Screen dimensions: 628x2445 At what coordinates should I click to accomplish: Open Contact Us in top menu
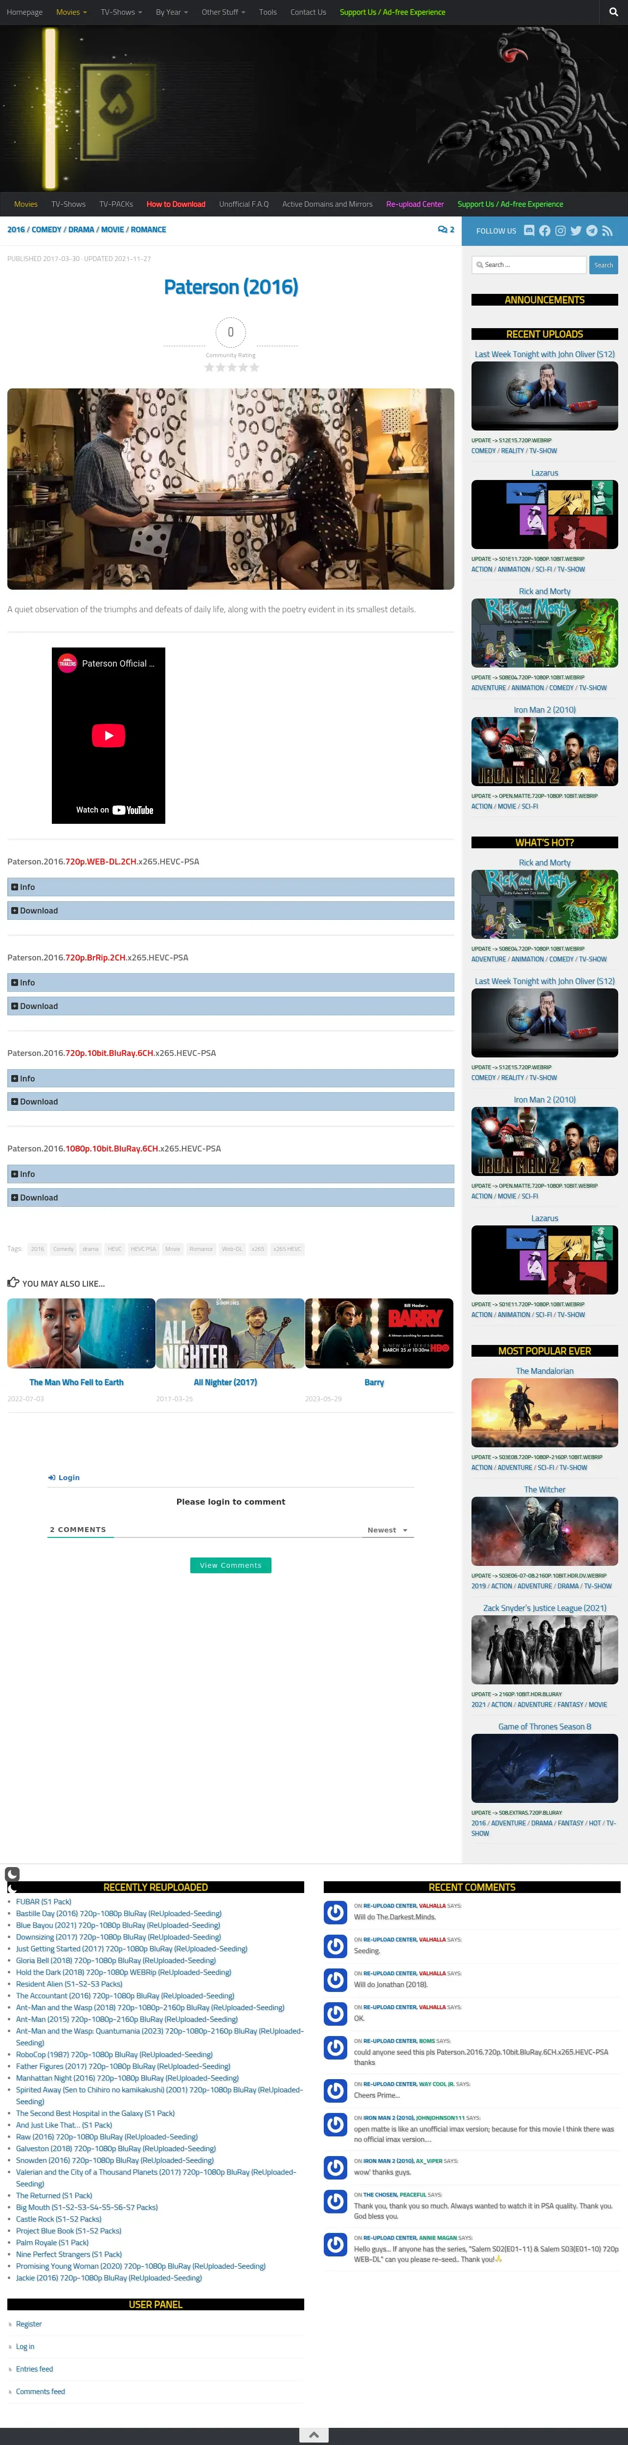tap(308, 12)
